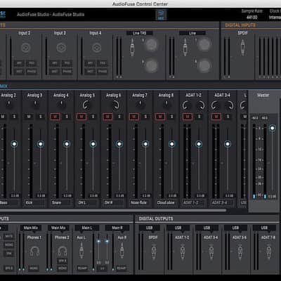The image size is (281, 281).
Task: Click the left pan knob of ADAT 1-2
Action: (x=187, y=105)
